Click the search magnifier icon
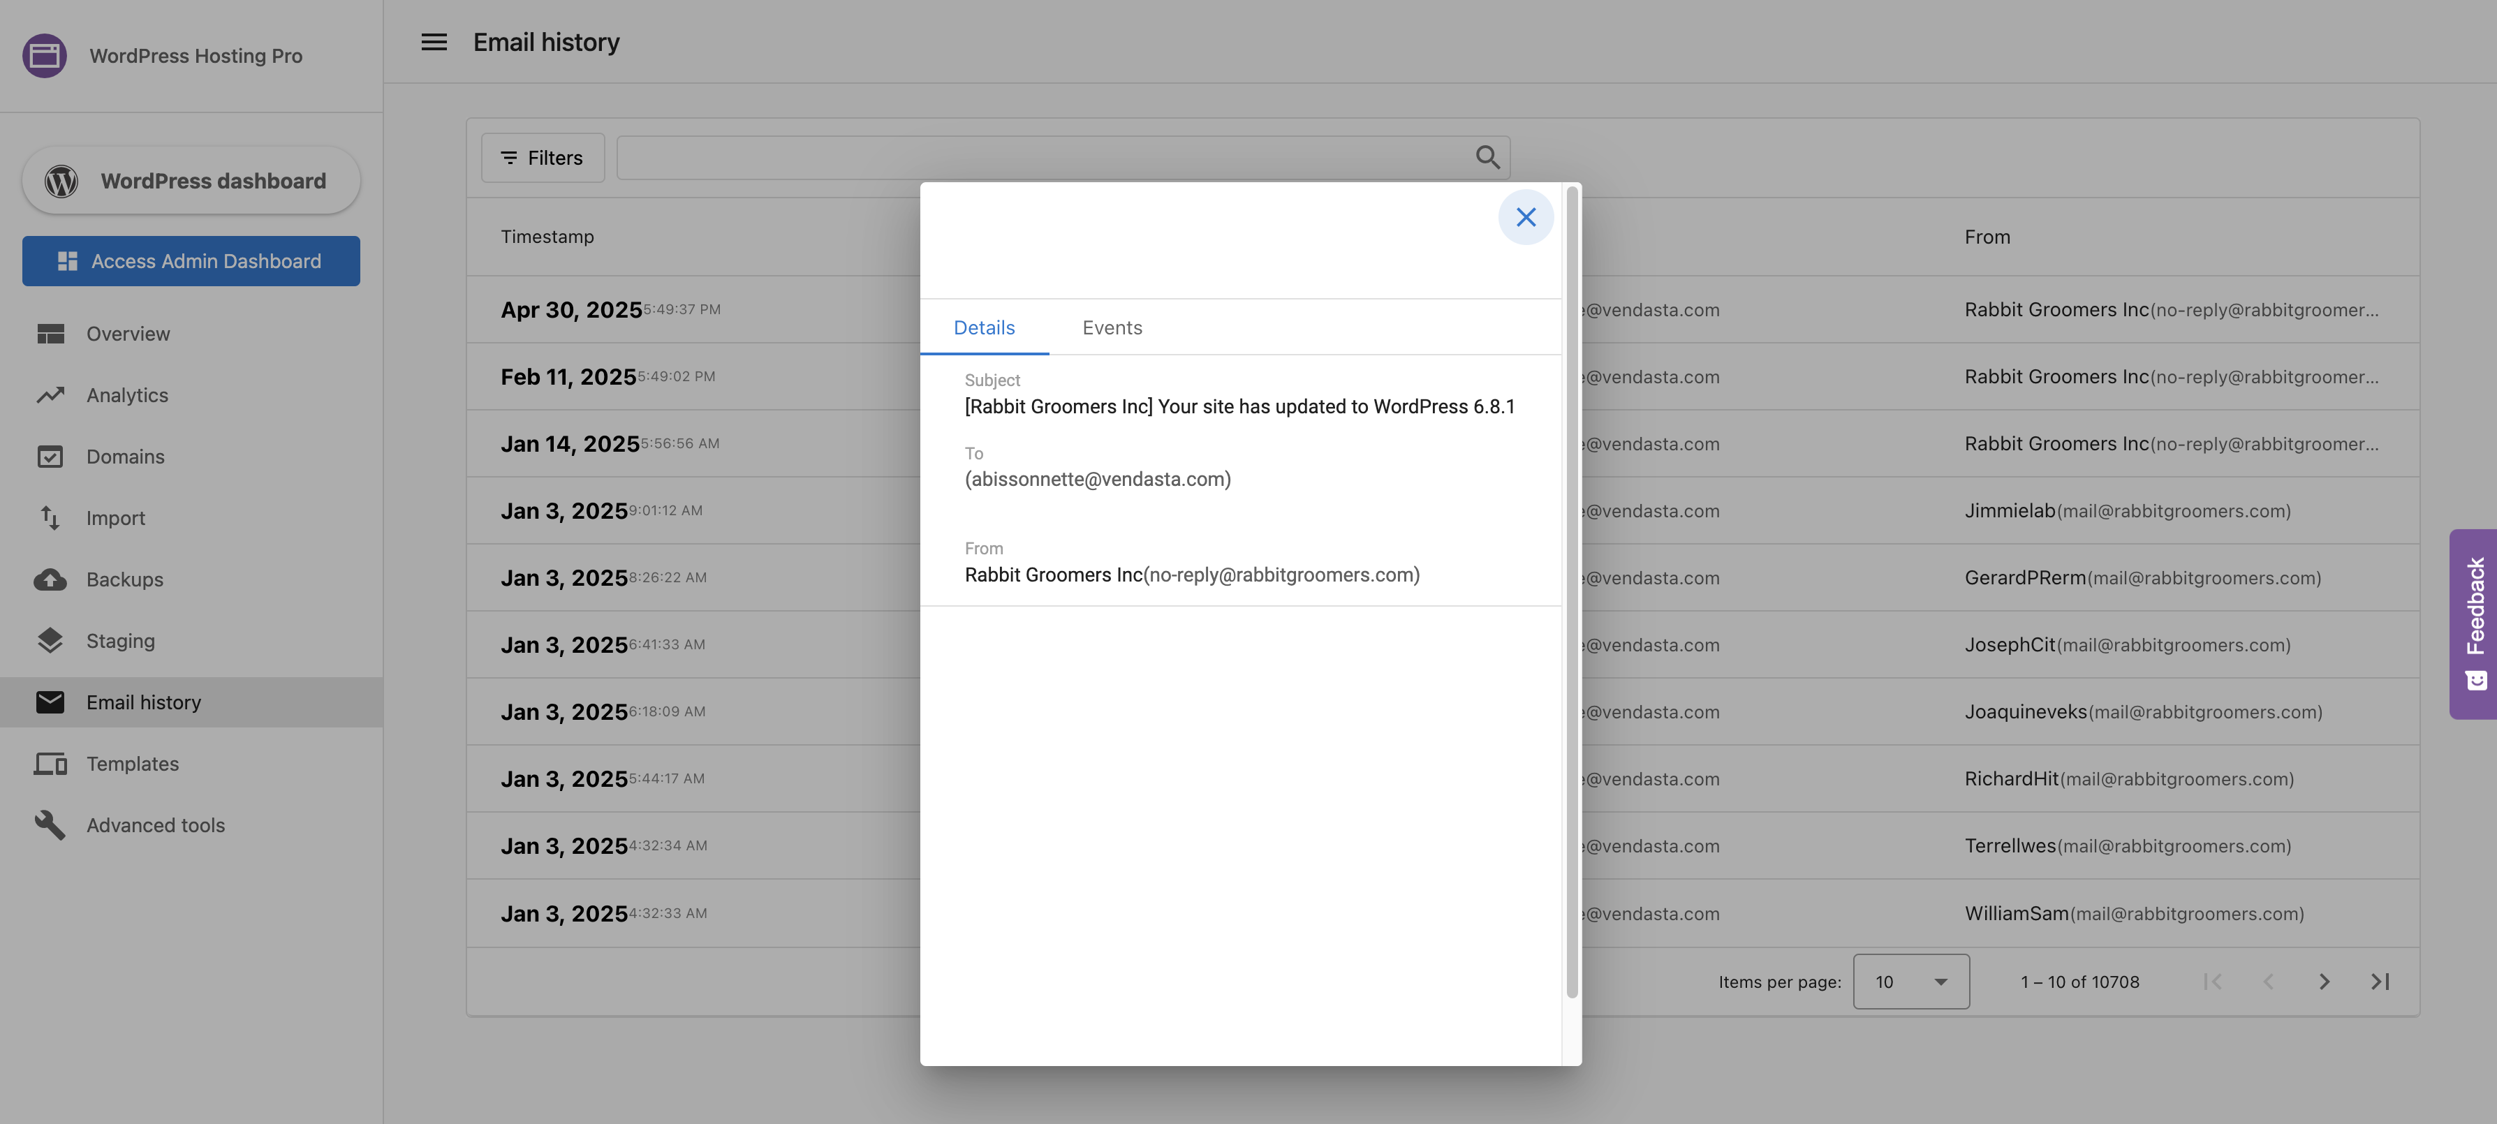The height and width of the screenshot is (1124, 2497). [1487, 156]
